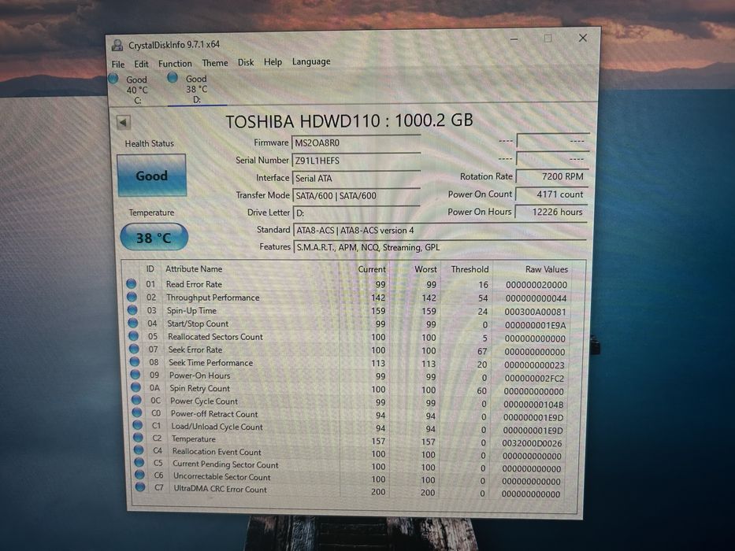Click the 38 °C temperature button

click(x=154, y=237)
